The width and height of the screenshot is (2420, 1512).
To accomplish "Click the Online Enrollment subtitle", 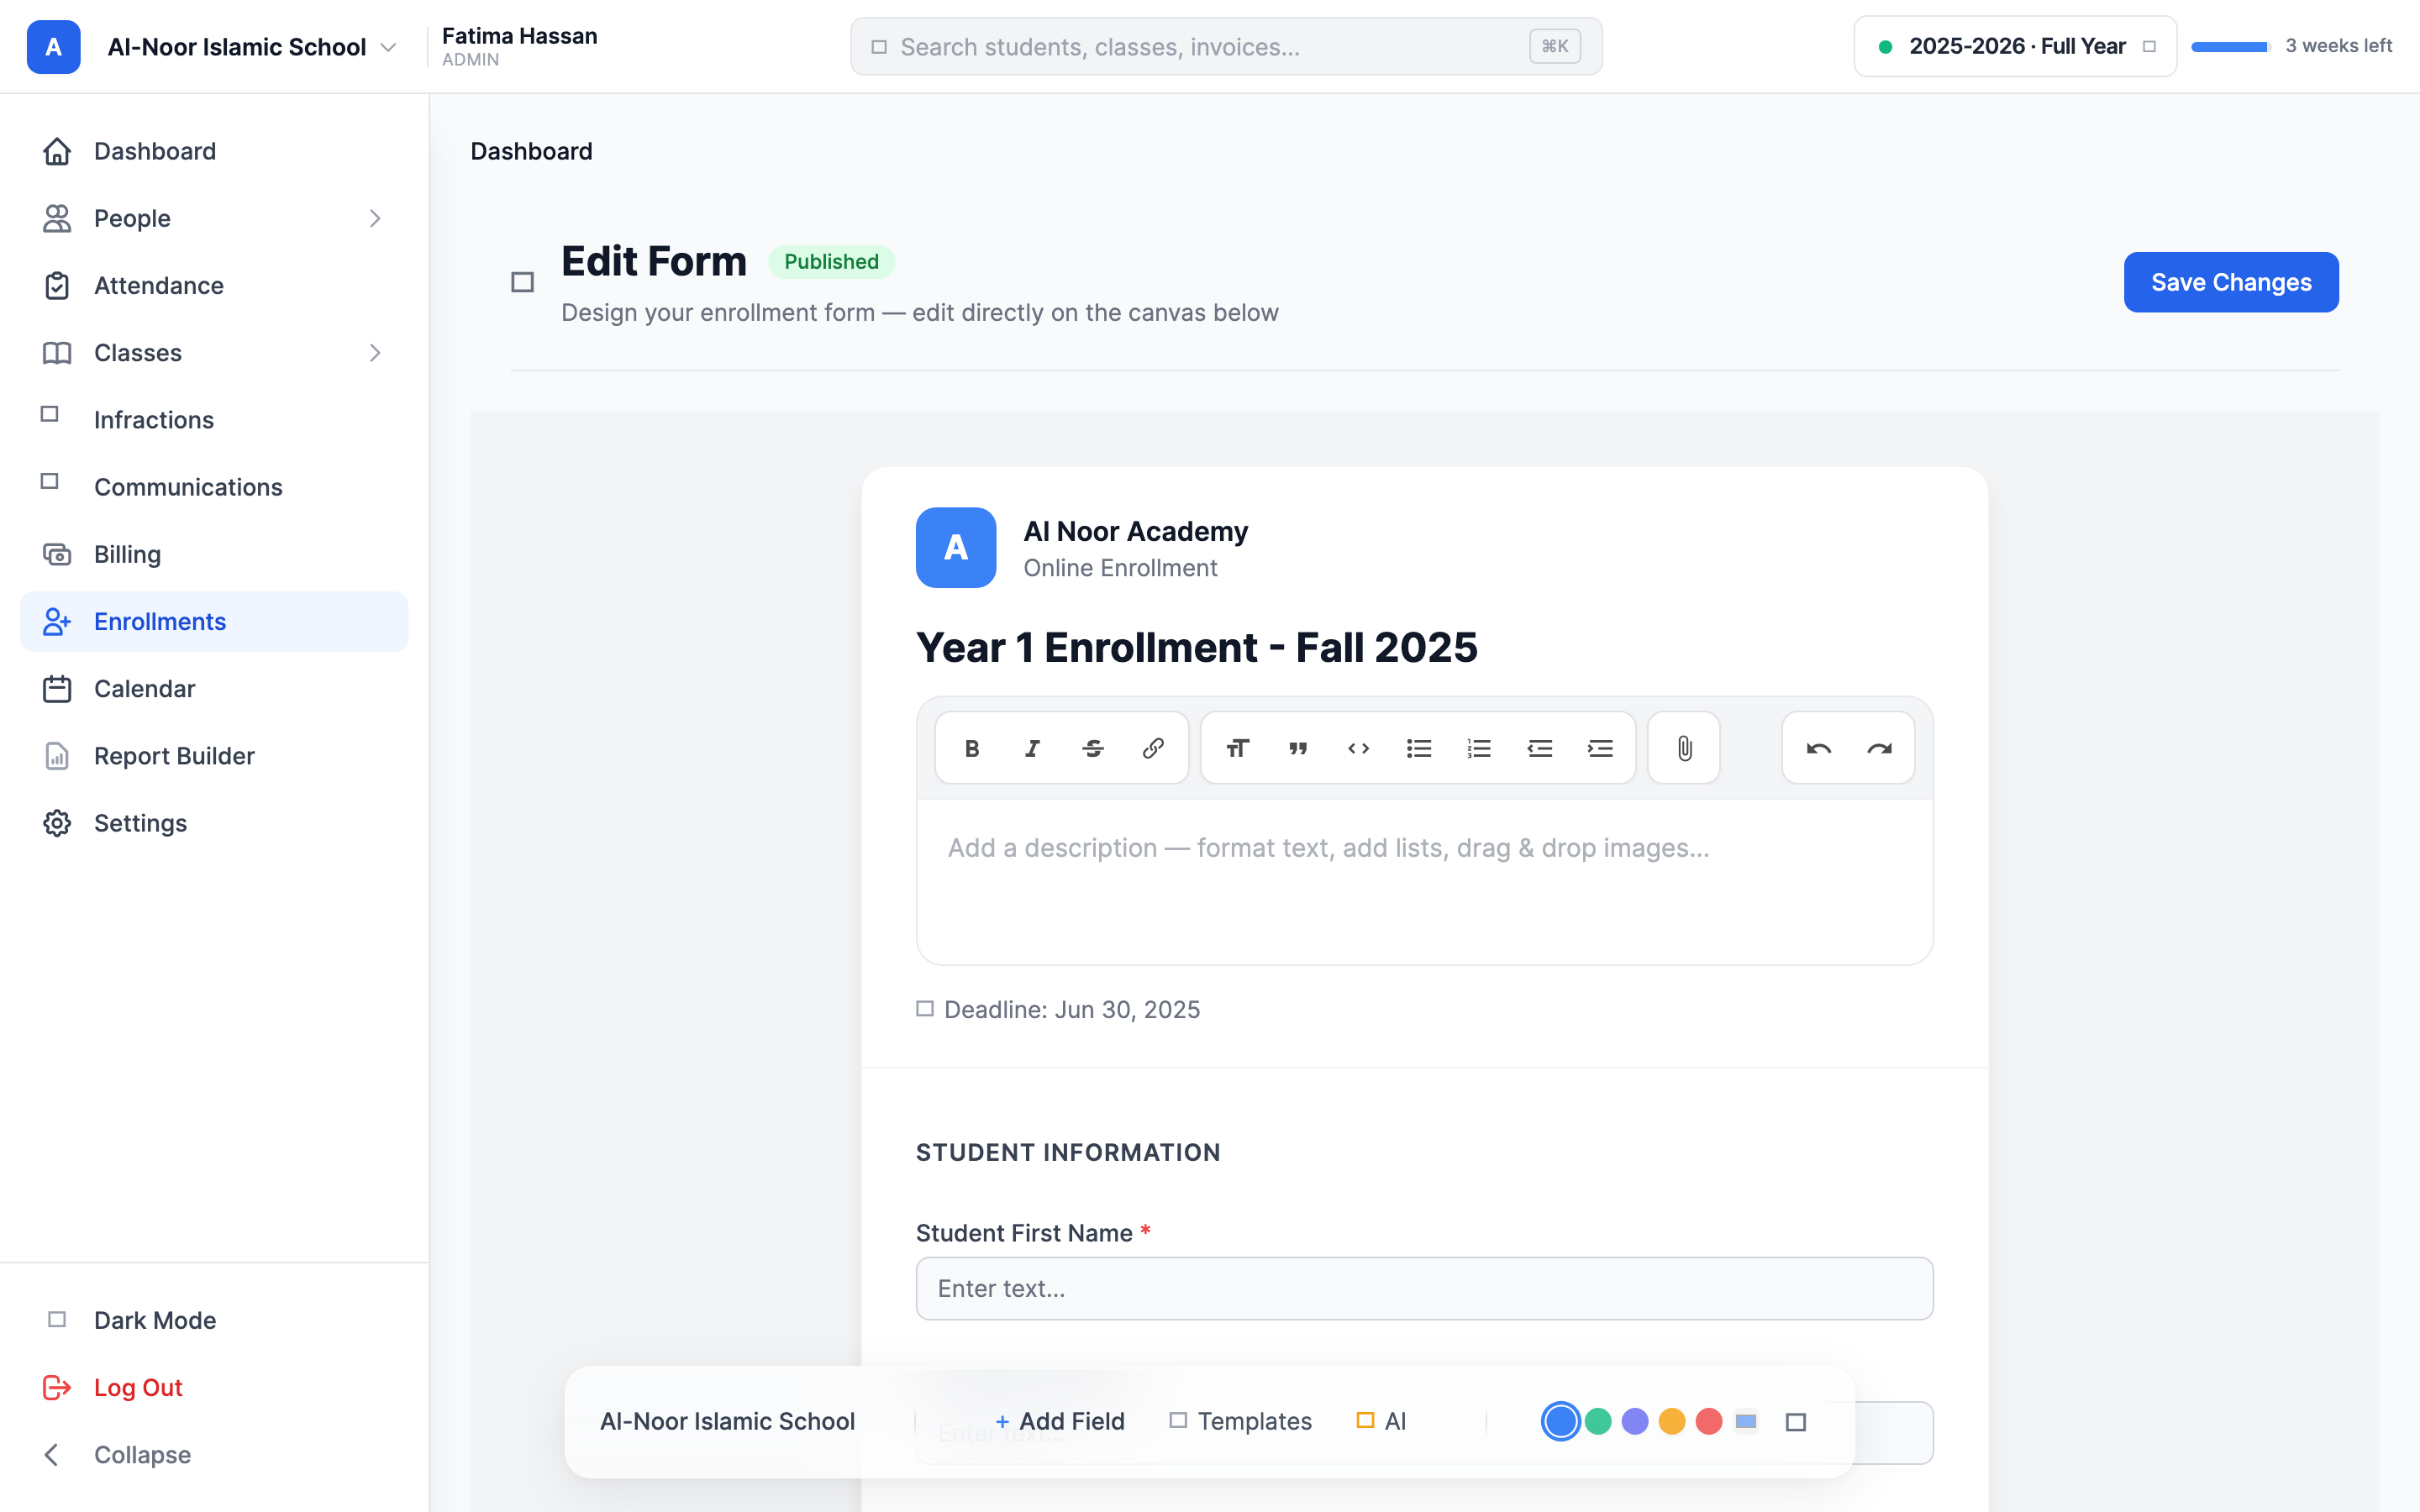I will (x=1120, y=568).
